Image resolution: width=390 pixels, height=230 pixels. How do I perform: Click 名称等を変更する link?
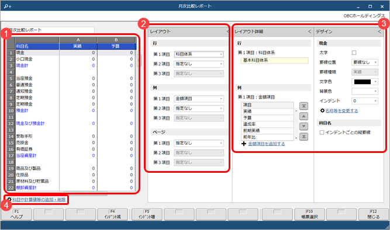tap(341, 111)
